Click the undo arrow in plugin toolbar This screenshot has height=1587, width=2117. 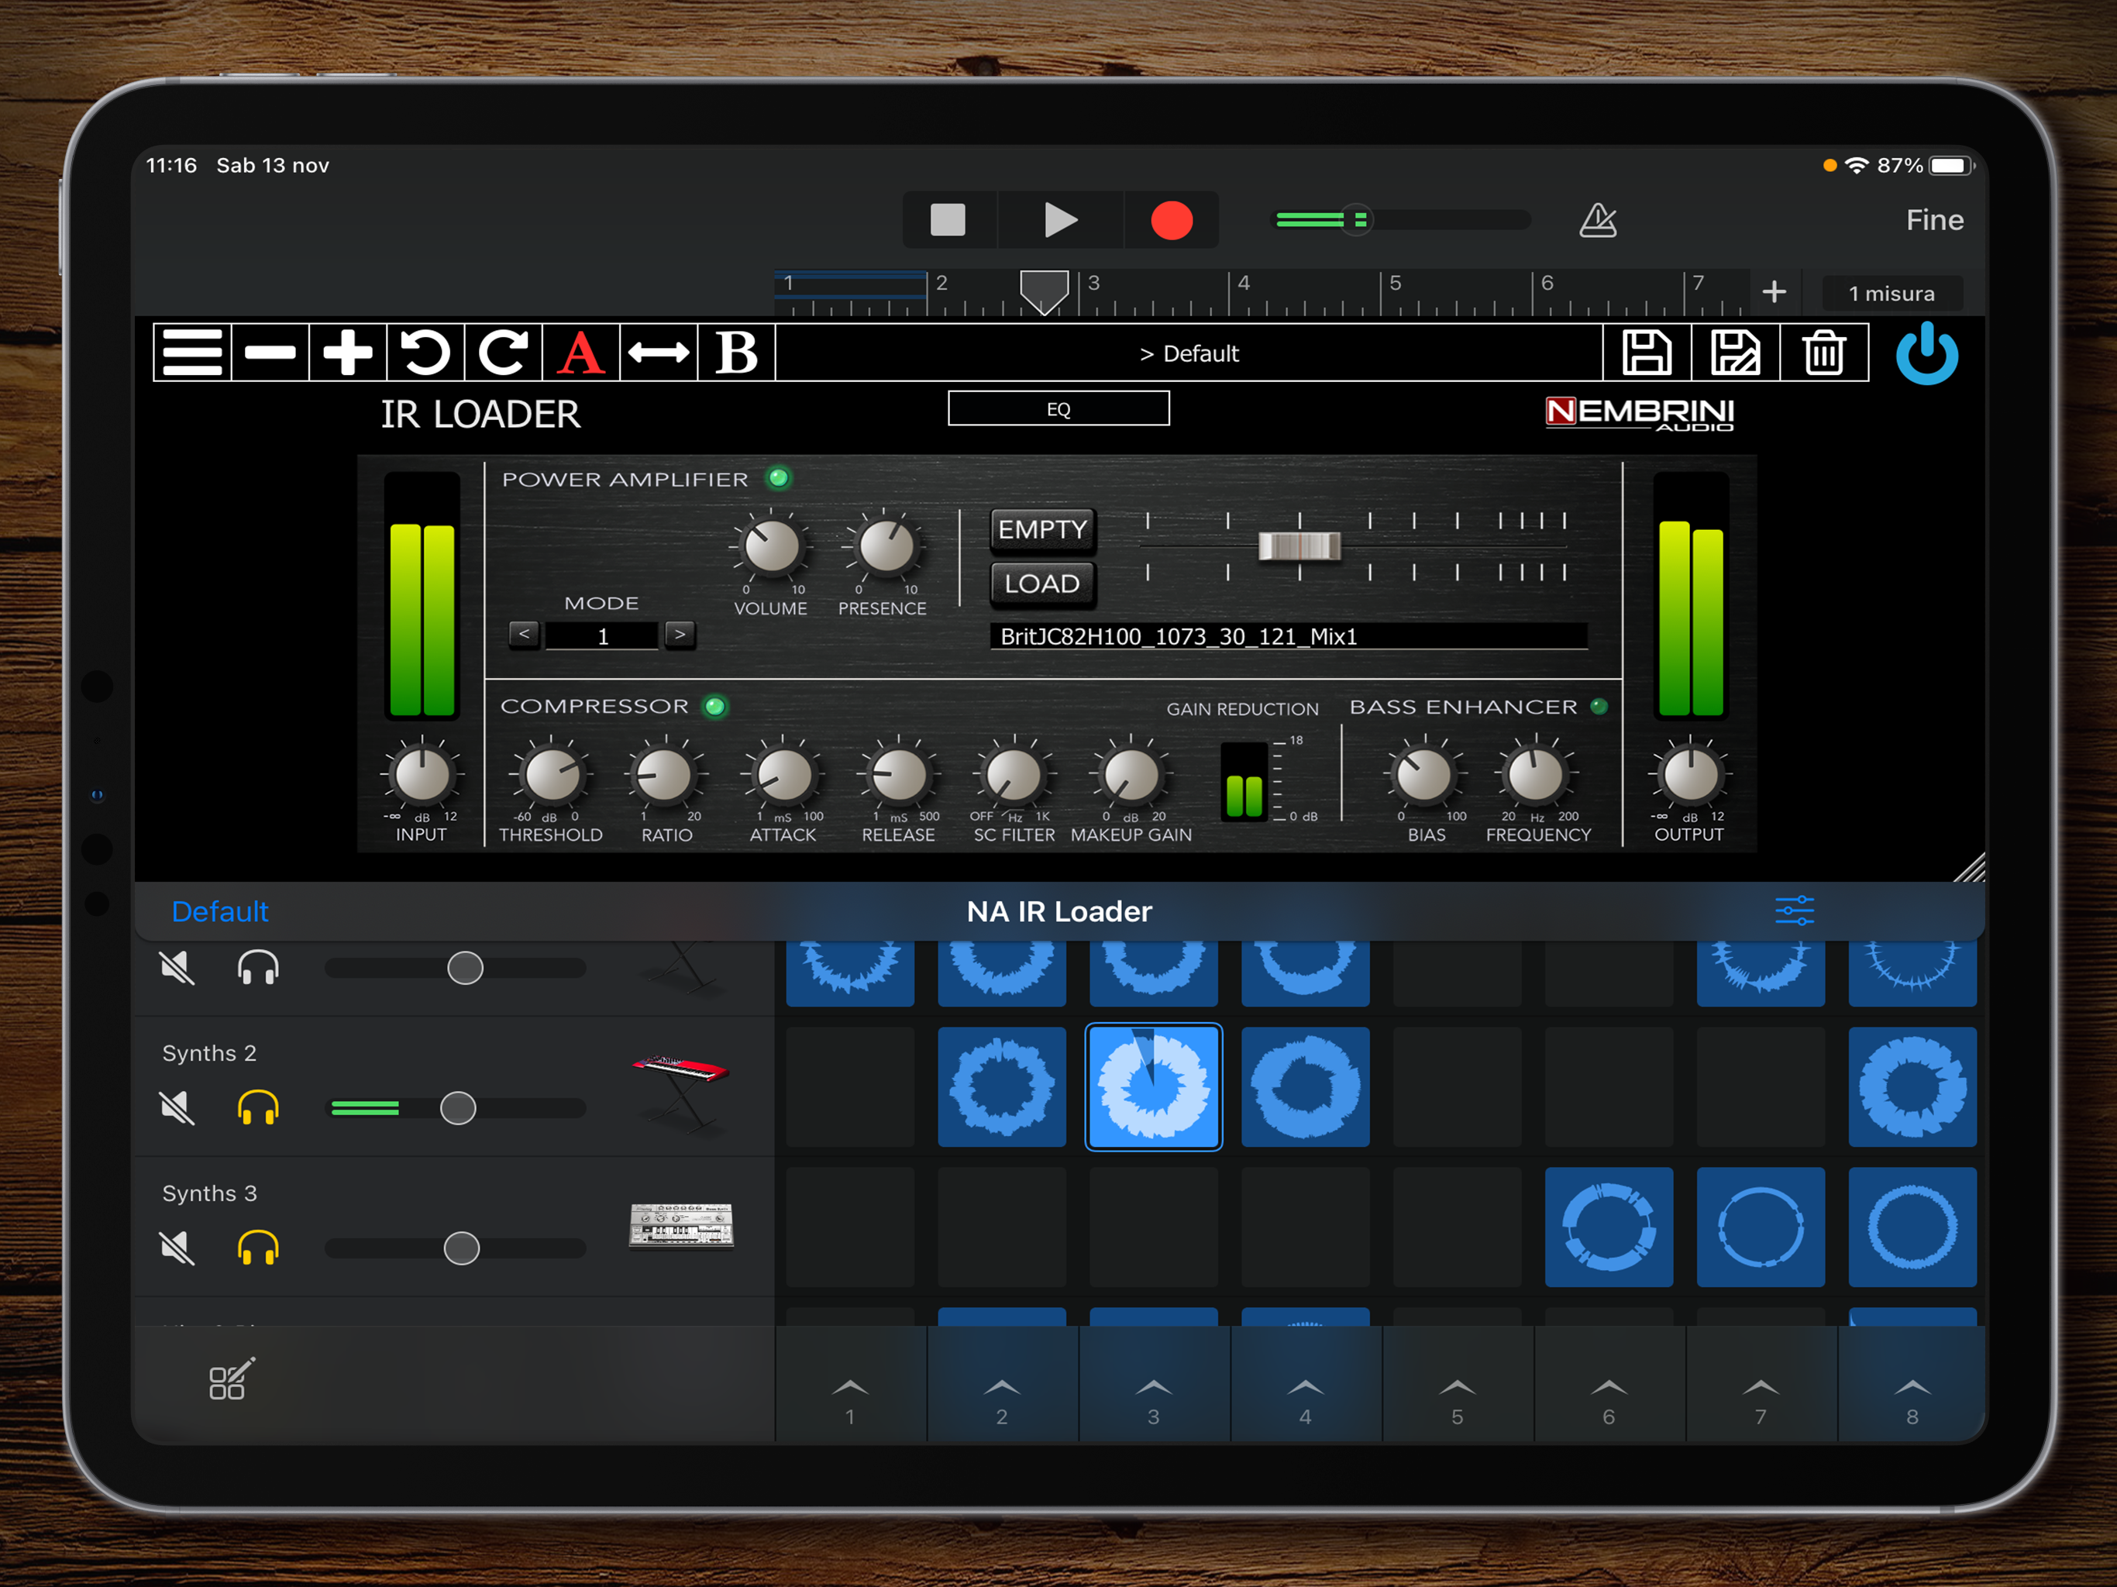[x=425, y=353]
